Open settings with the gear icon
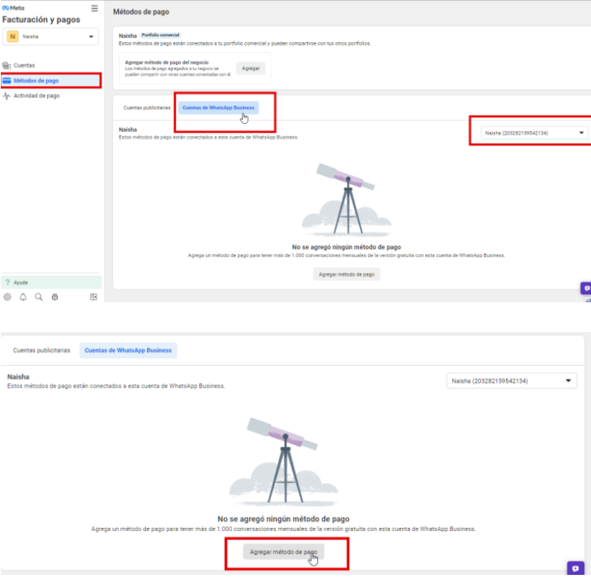The height and width of the screenshot is (579, 591). coord(7,297)
